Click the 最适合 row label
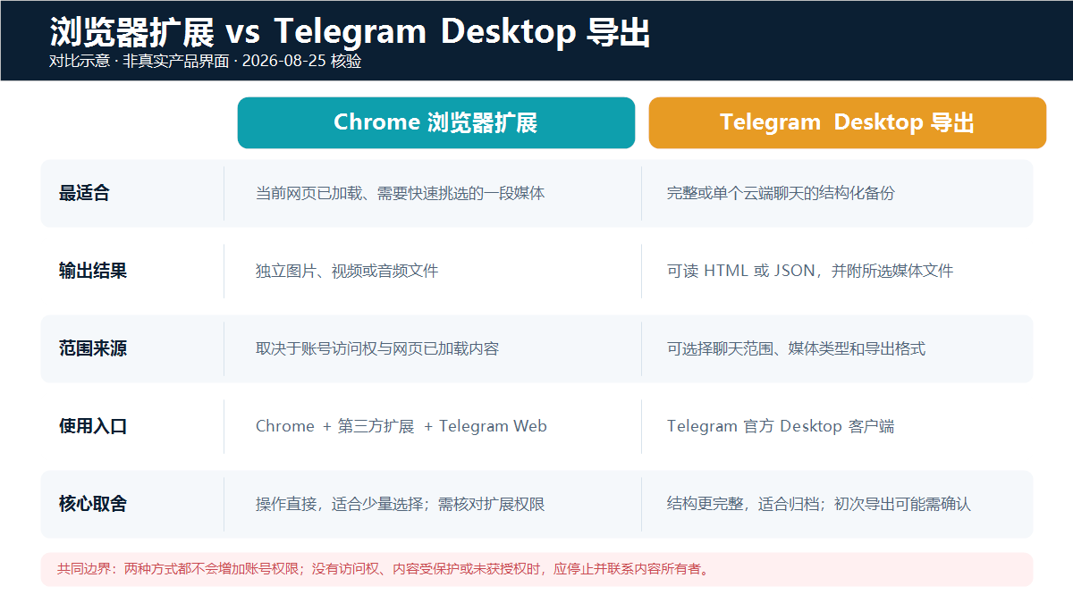 point(85,193)
